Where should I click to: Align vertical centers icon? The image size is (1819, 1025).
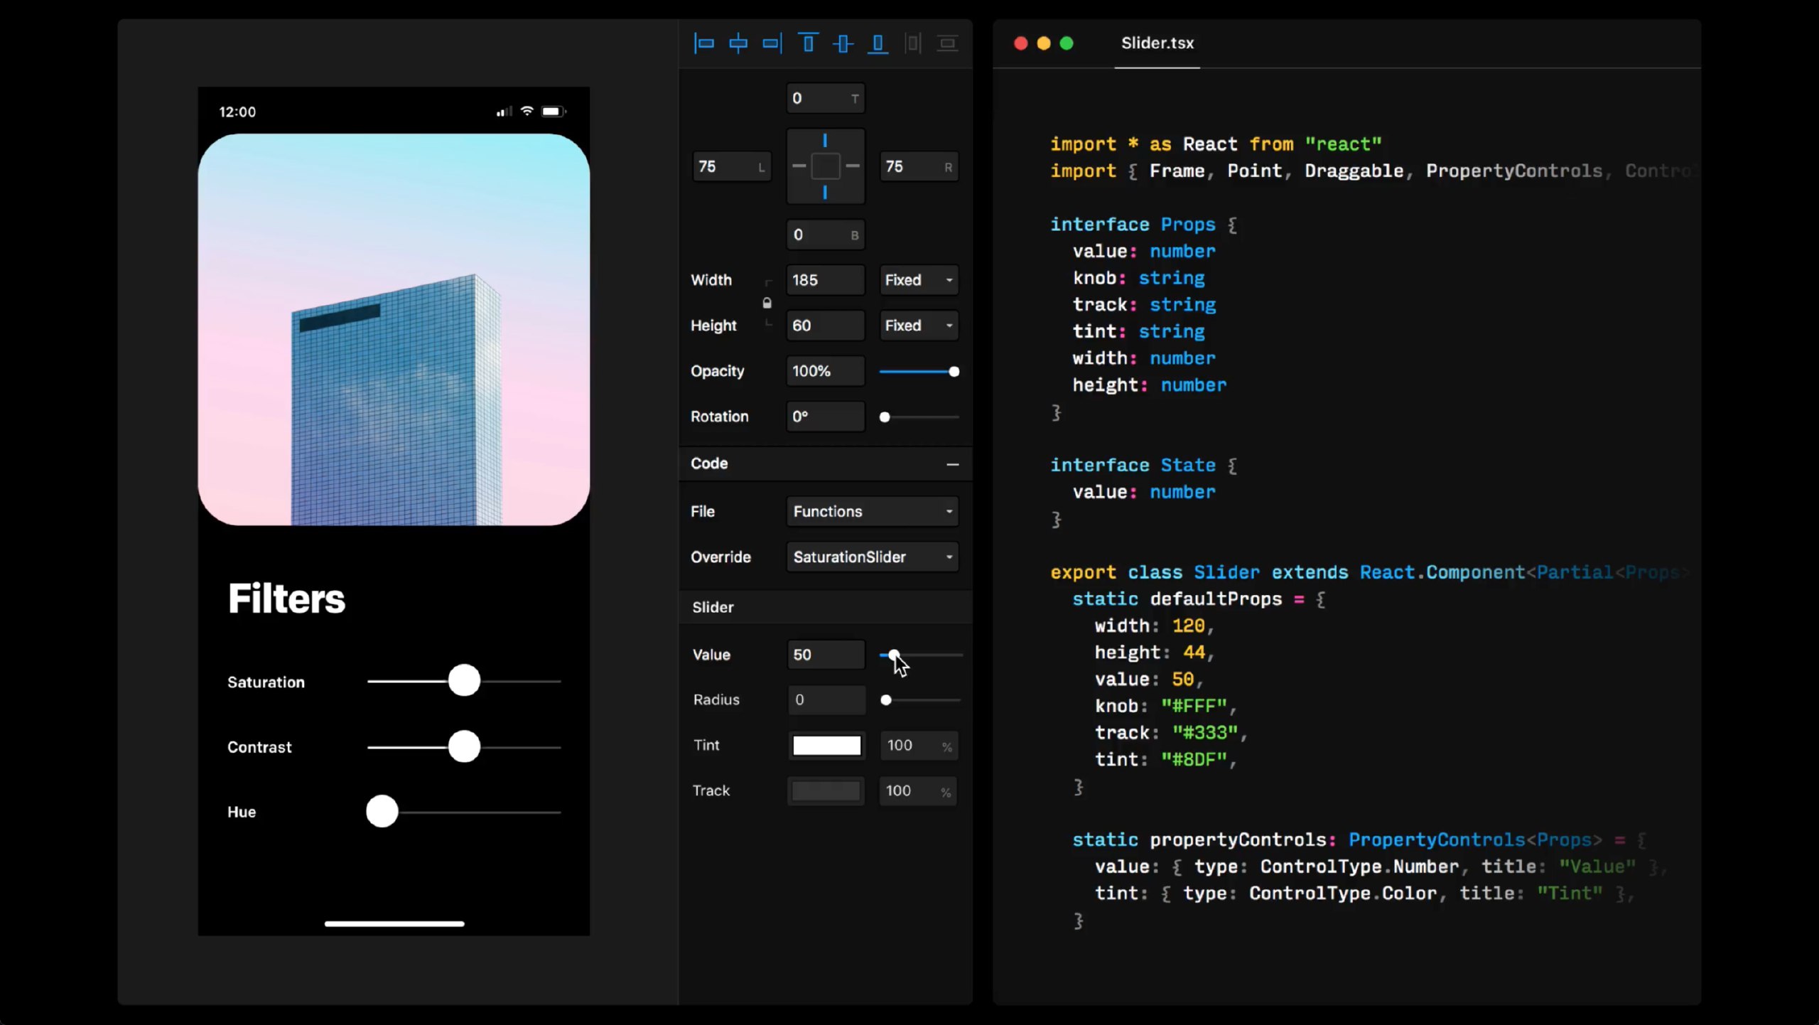843,43
